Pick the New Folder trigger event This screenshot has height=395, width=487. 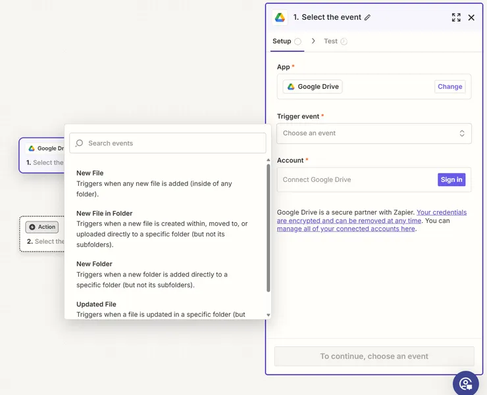[x=94, y=264]
